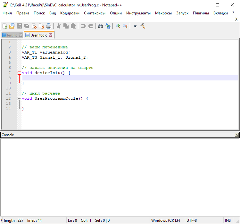Viewport: 240px width, 224px height.
Task: Click line number 12 in margin
Action: click(9, 98)
